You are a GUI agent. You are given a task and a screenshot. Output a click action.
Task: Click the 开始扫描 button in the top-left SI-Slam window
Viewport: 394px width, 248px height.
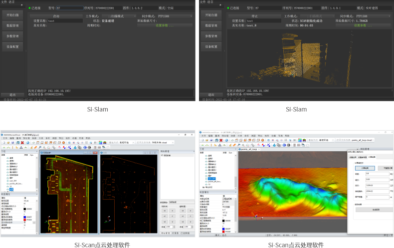tap(13, 15)
